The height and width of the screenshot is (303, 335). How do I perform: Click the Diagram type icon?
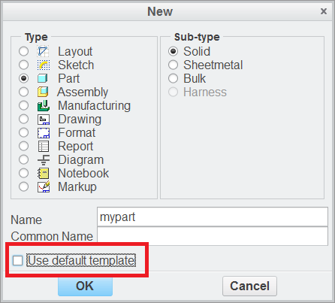pyautogui.click(x=44, y=159)
